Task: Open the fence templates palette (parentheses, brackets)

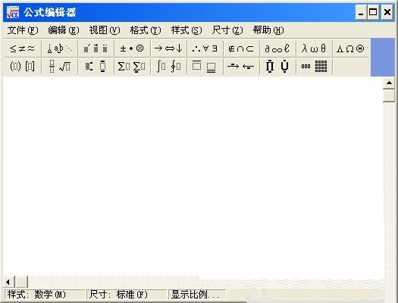Action: [22, 67]
